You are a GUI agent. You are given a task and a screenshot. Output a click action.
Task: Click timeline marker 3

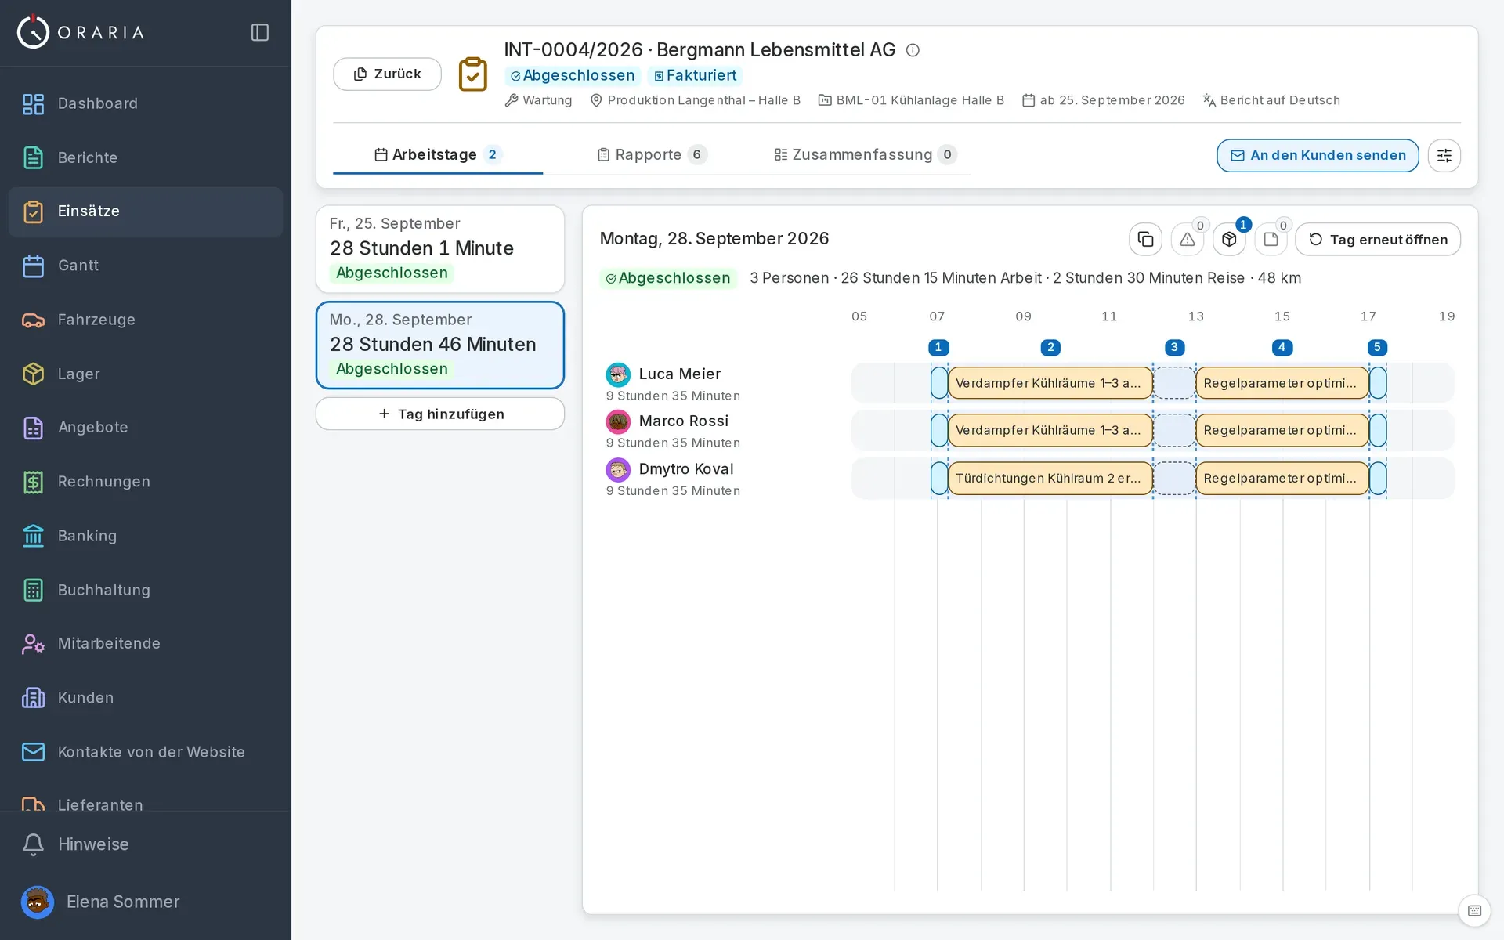[1174, 347]
